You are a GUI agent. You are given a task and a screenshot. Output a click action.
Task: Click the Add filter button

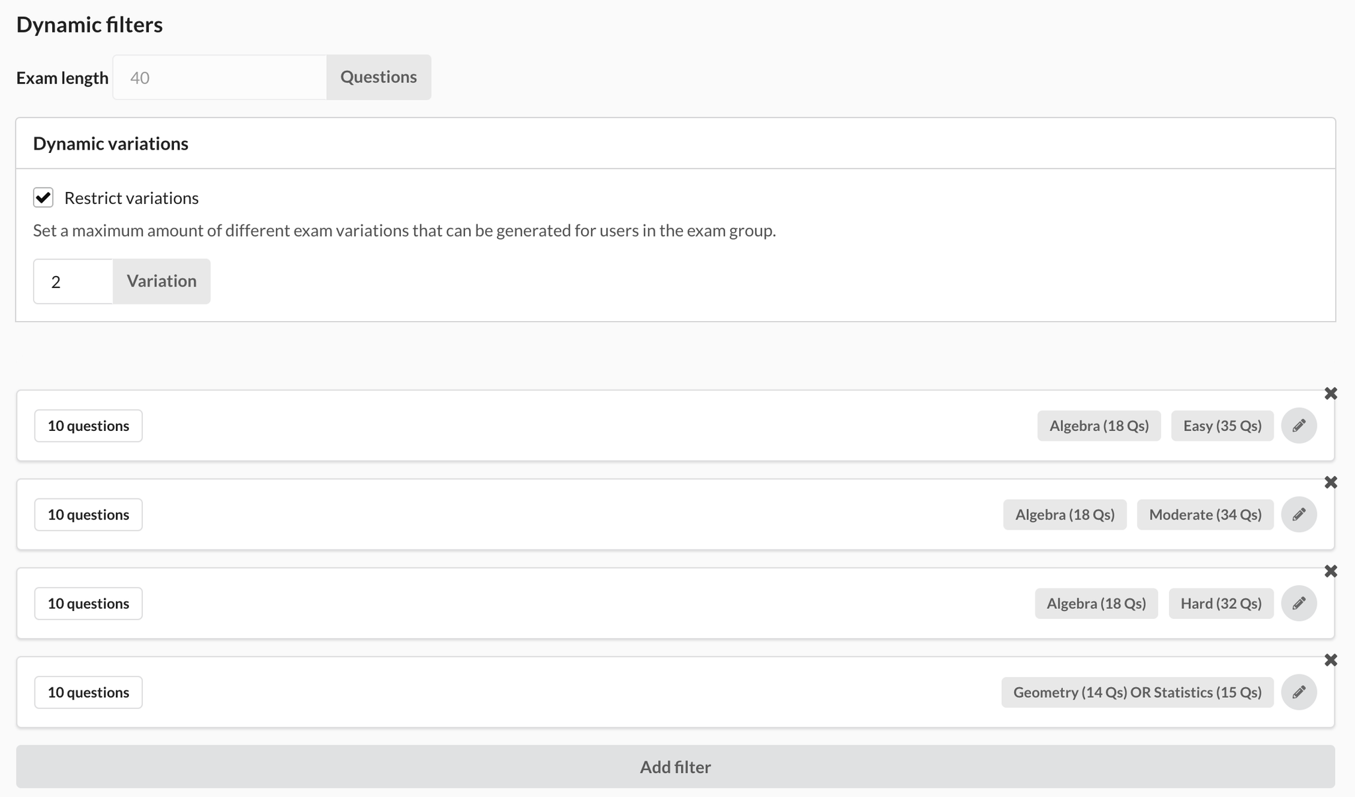675,767
